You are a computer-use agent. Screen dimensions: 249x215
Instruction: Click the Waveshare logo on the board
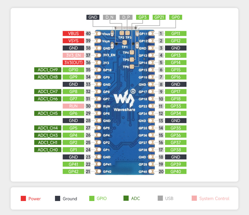point(125,100)
